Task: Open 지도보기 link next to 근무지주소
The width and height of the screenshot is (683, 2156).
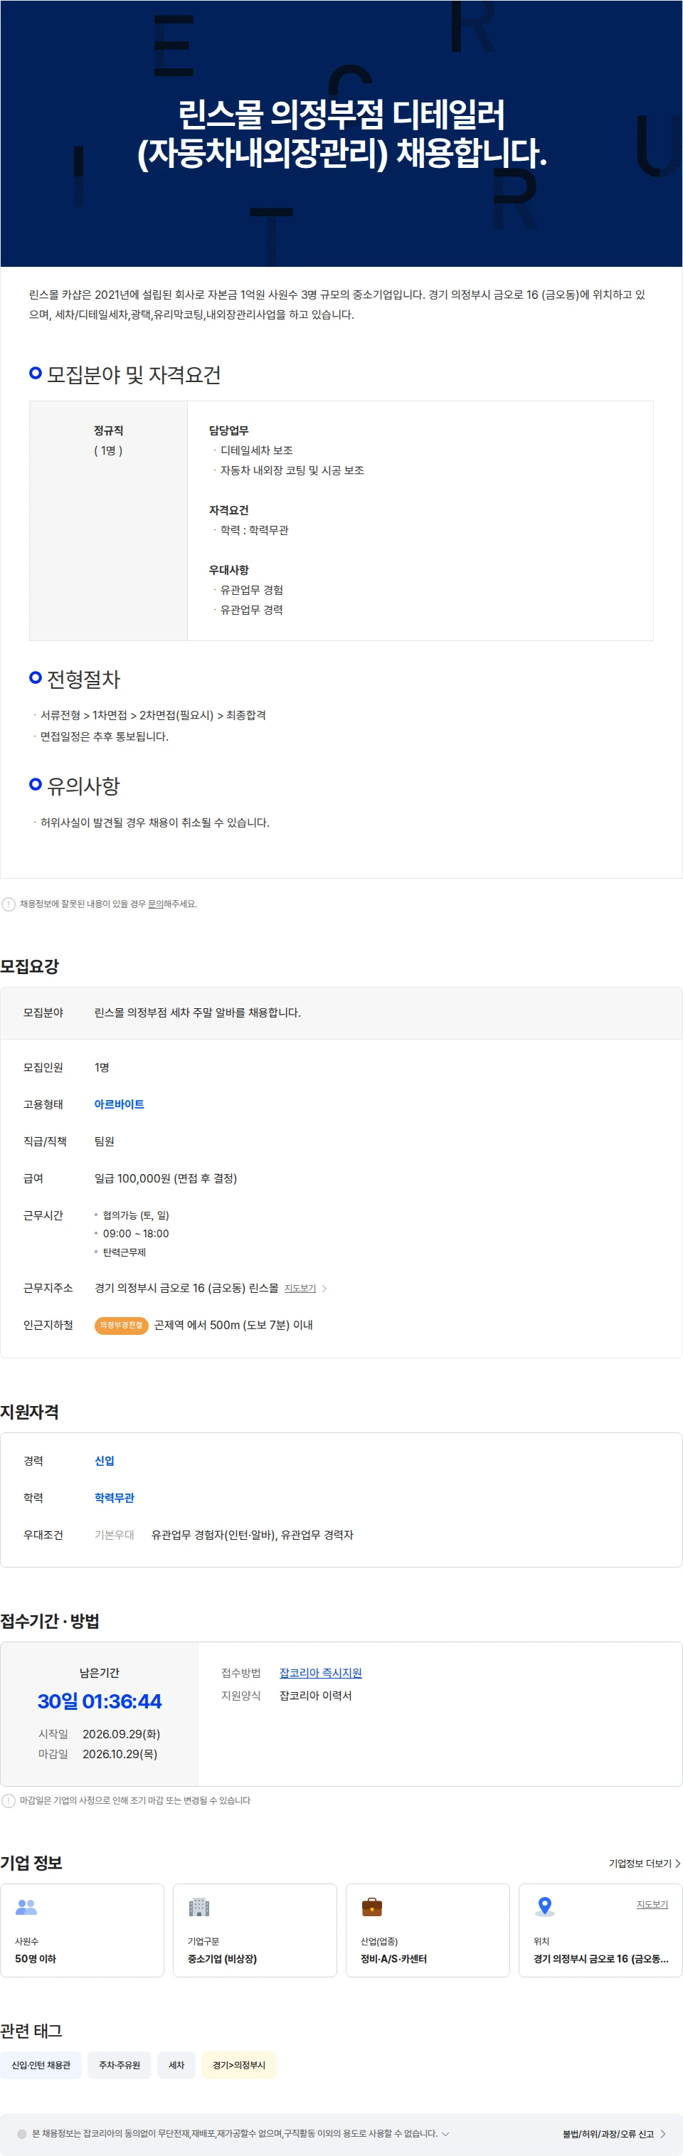Action: [300, 1288]
